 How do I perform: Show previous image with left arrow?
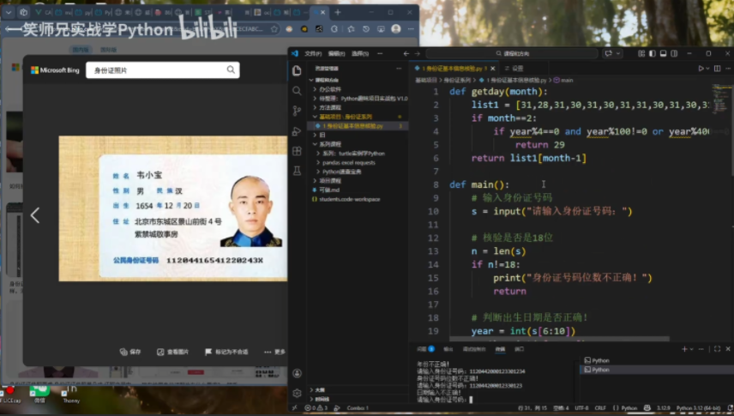click(x=35, y=215)
